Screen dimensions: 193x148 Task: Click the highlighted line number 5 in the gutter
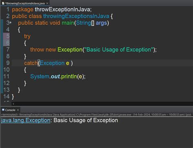tap(8, 36)
